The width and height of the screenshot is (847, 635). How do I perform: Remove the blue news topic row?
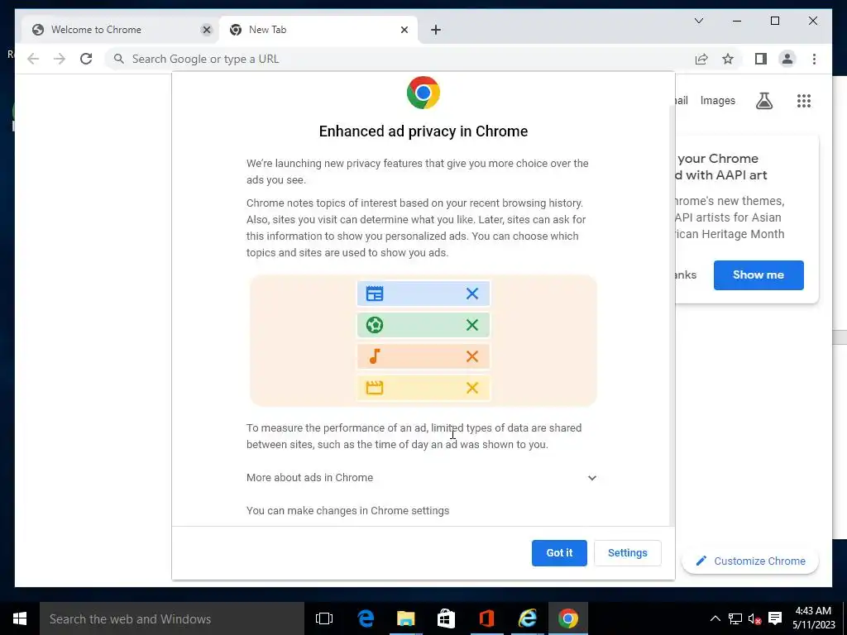[x=472, y=294]
